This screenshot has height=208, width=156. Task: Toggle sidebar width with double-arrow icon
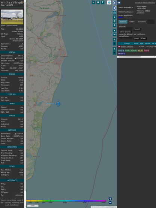(119, 3)
